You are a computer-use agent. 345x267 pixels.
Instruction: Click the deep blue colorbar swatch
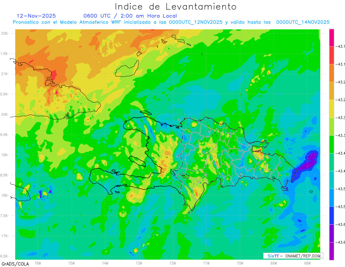coord(331,215)
